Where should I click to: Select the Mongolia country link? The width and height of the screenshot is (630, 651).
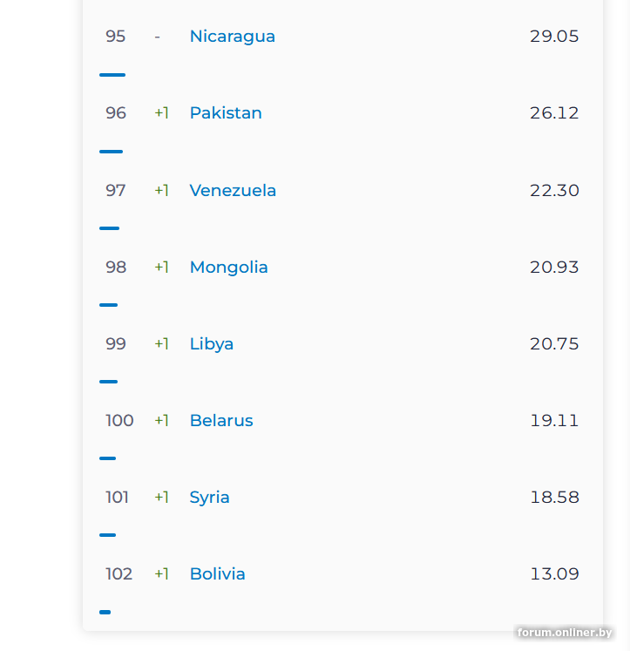[228, 267]
